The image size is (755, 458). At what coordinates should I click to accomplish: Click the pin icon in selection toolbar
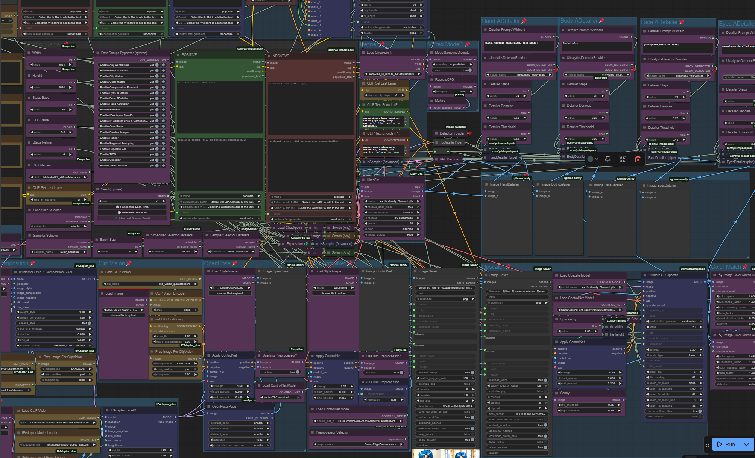(608, 159)
